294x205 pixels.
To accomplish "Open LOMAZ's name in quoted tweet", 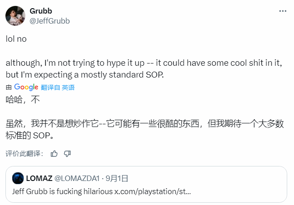I will point(39,178).
